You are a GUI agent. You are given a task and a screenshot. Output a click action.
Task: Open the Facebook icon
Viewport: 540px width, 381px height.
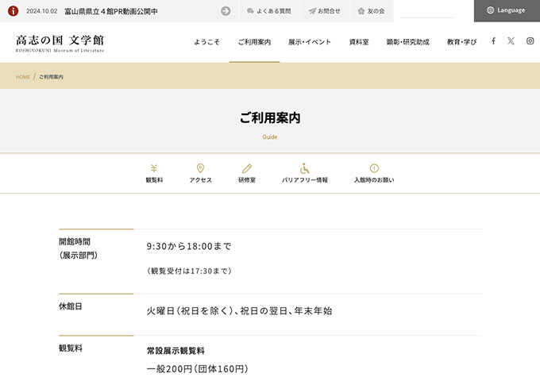(x=493, y=41)
